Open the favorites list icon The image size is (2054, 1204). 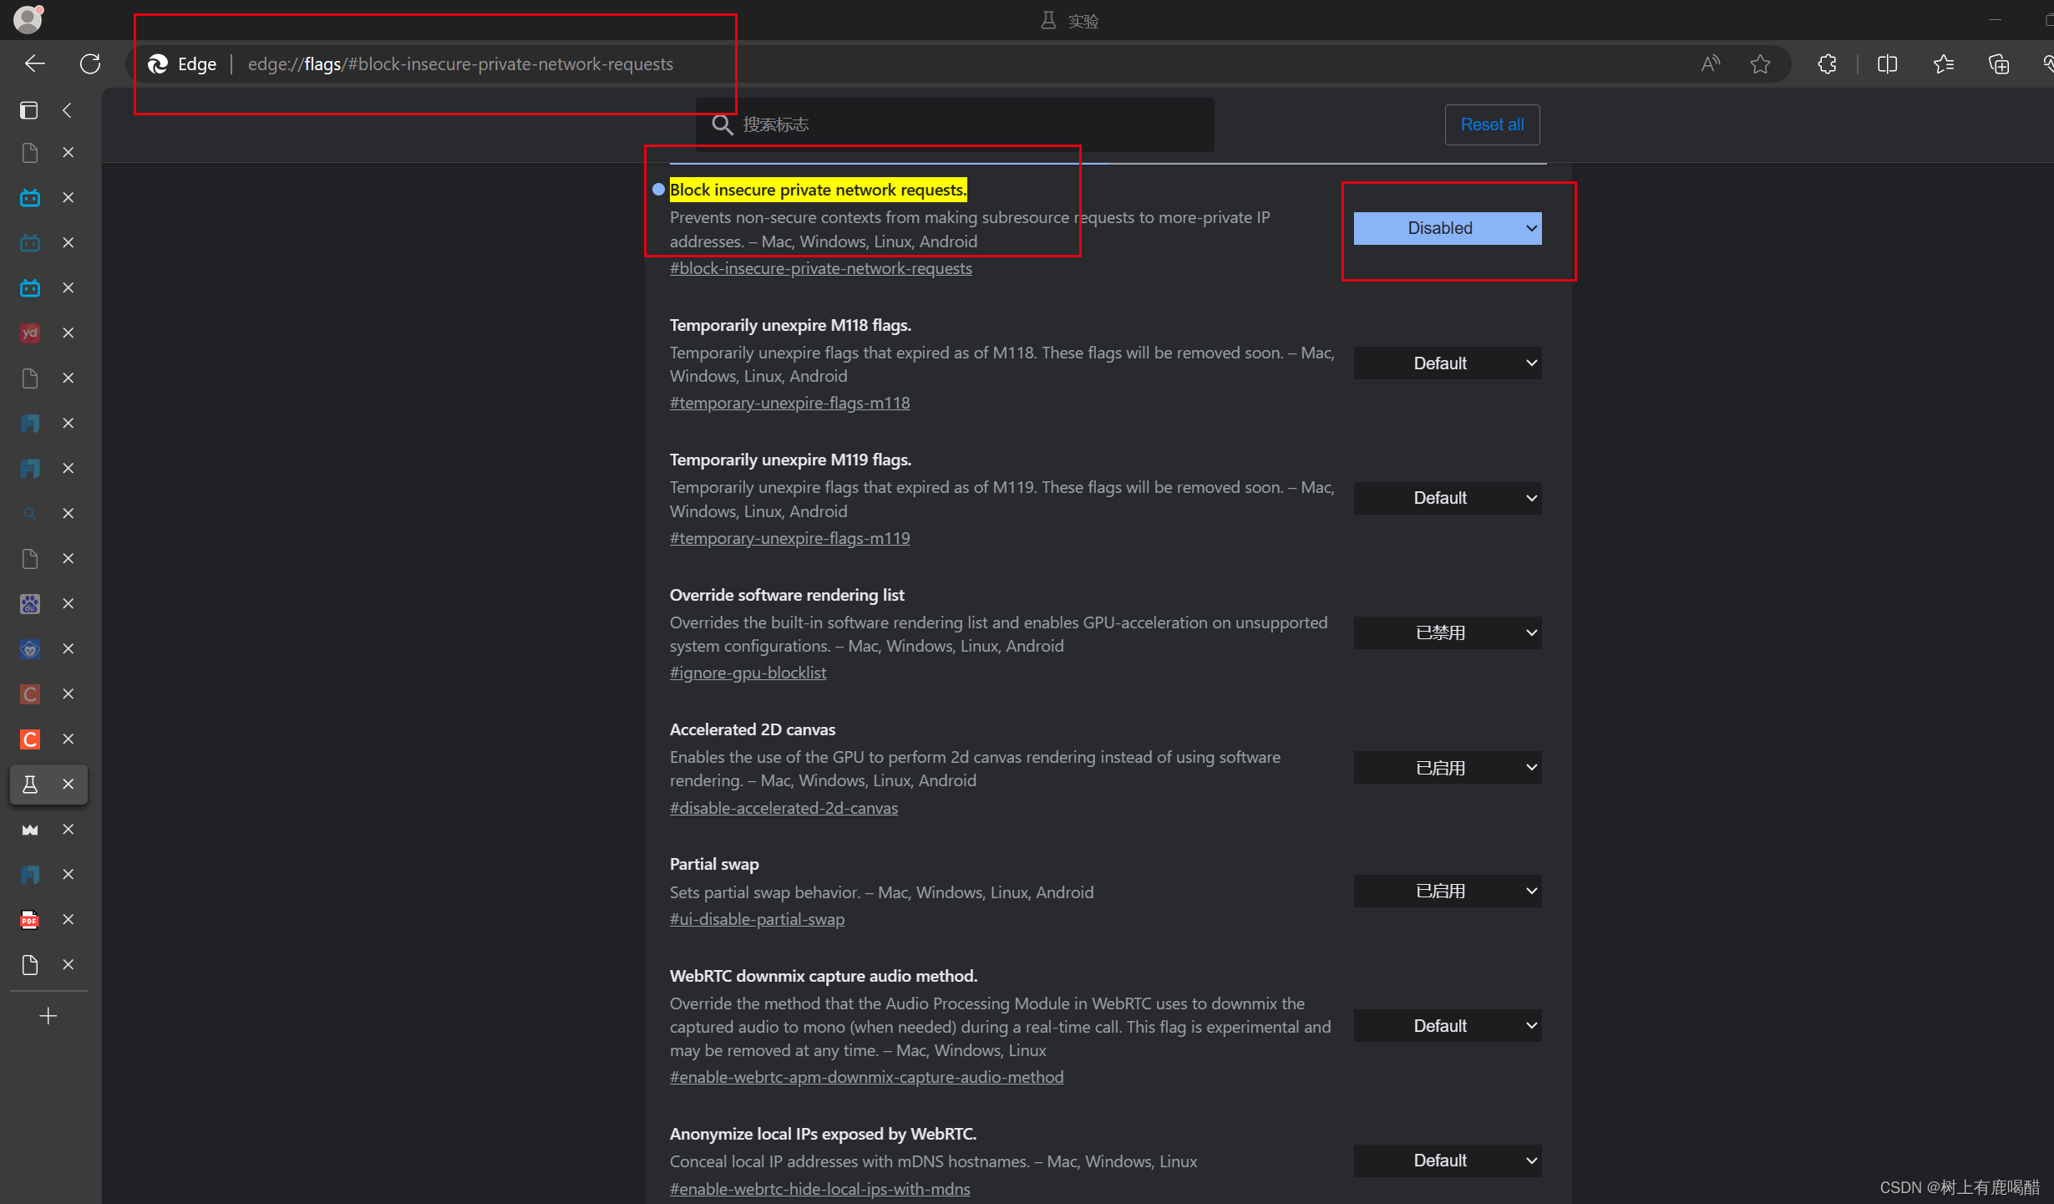coord(1943,64)
